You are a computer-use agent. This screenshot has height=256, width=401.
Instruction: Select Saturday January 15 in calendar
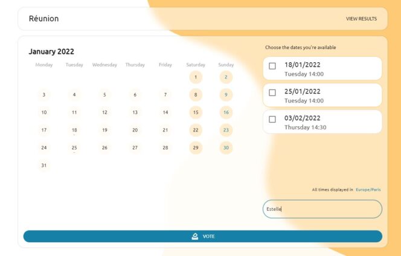[x=196, y=112]
